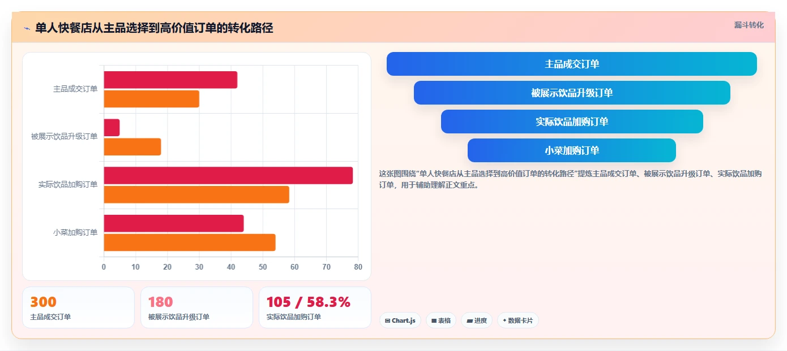Click the orange bar for 主品成交订单

[151, 99]
